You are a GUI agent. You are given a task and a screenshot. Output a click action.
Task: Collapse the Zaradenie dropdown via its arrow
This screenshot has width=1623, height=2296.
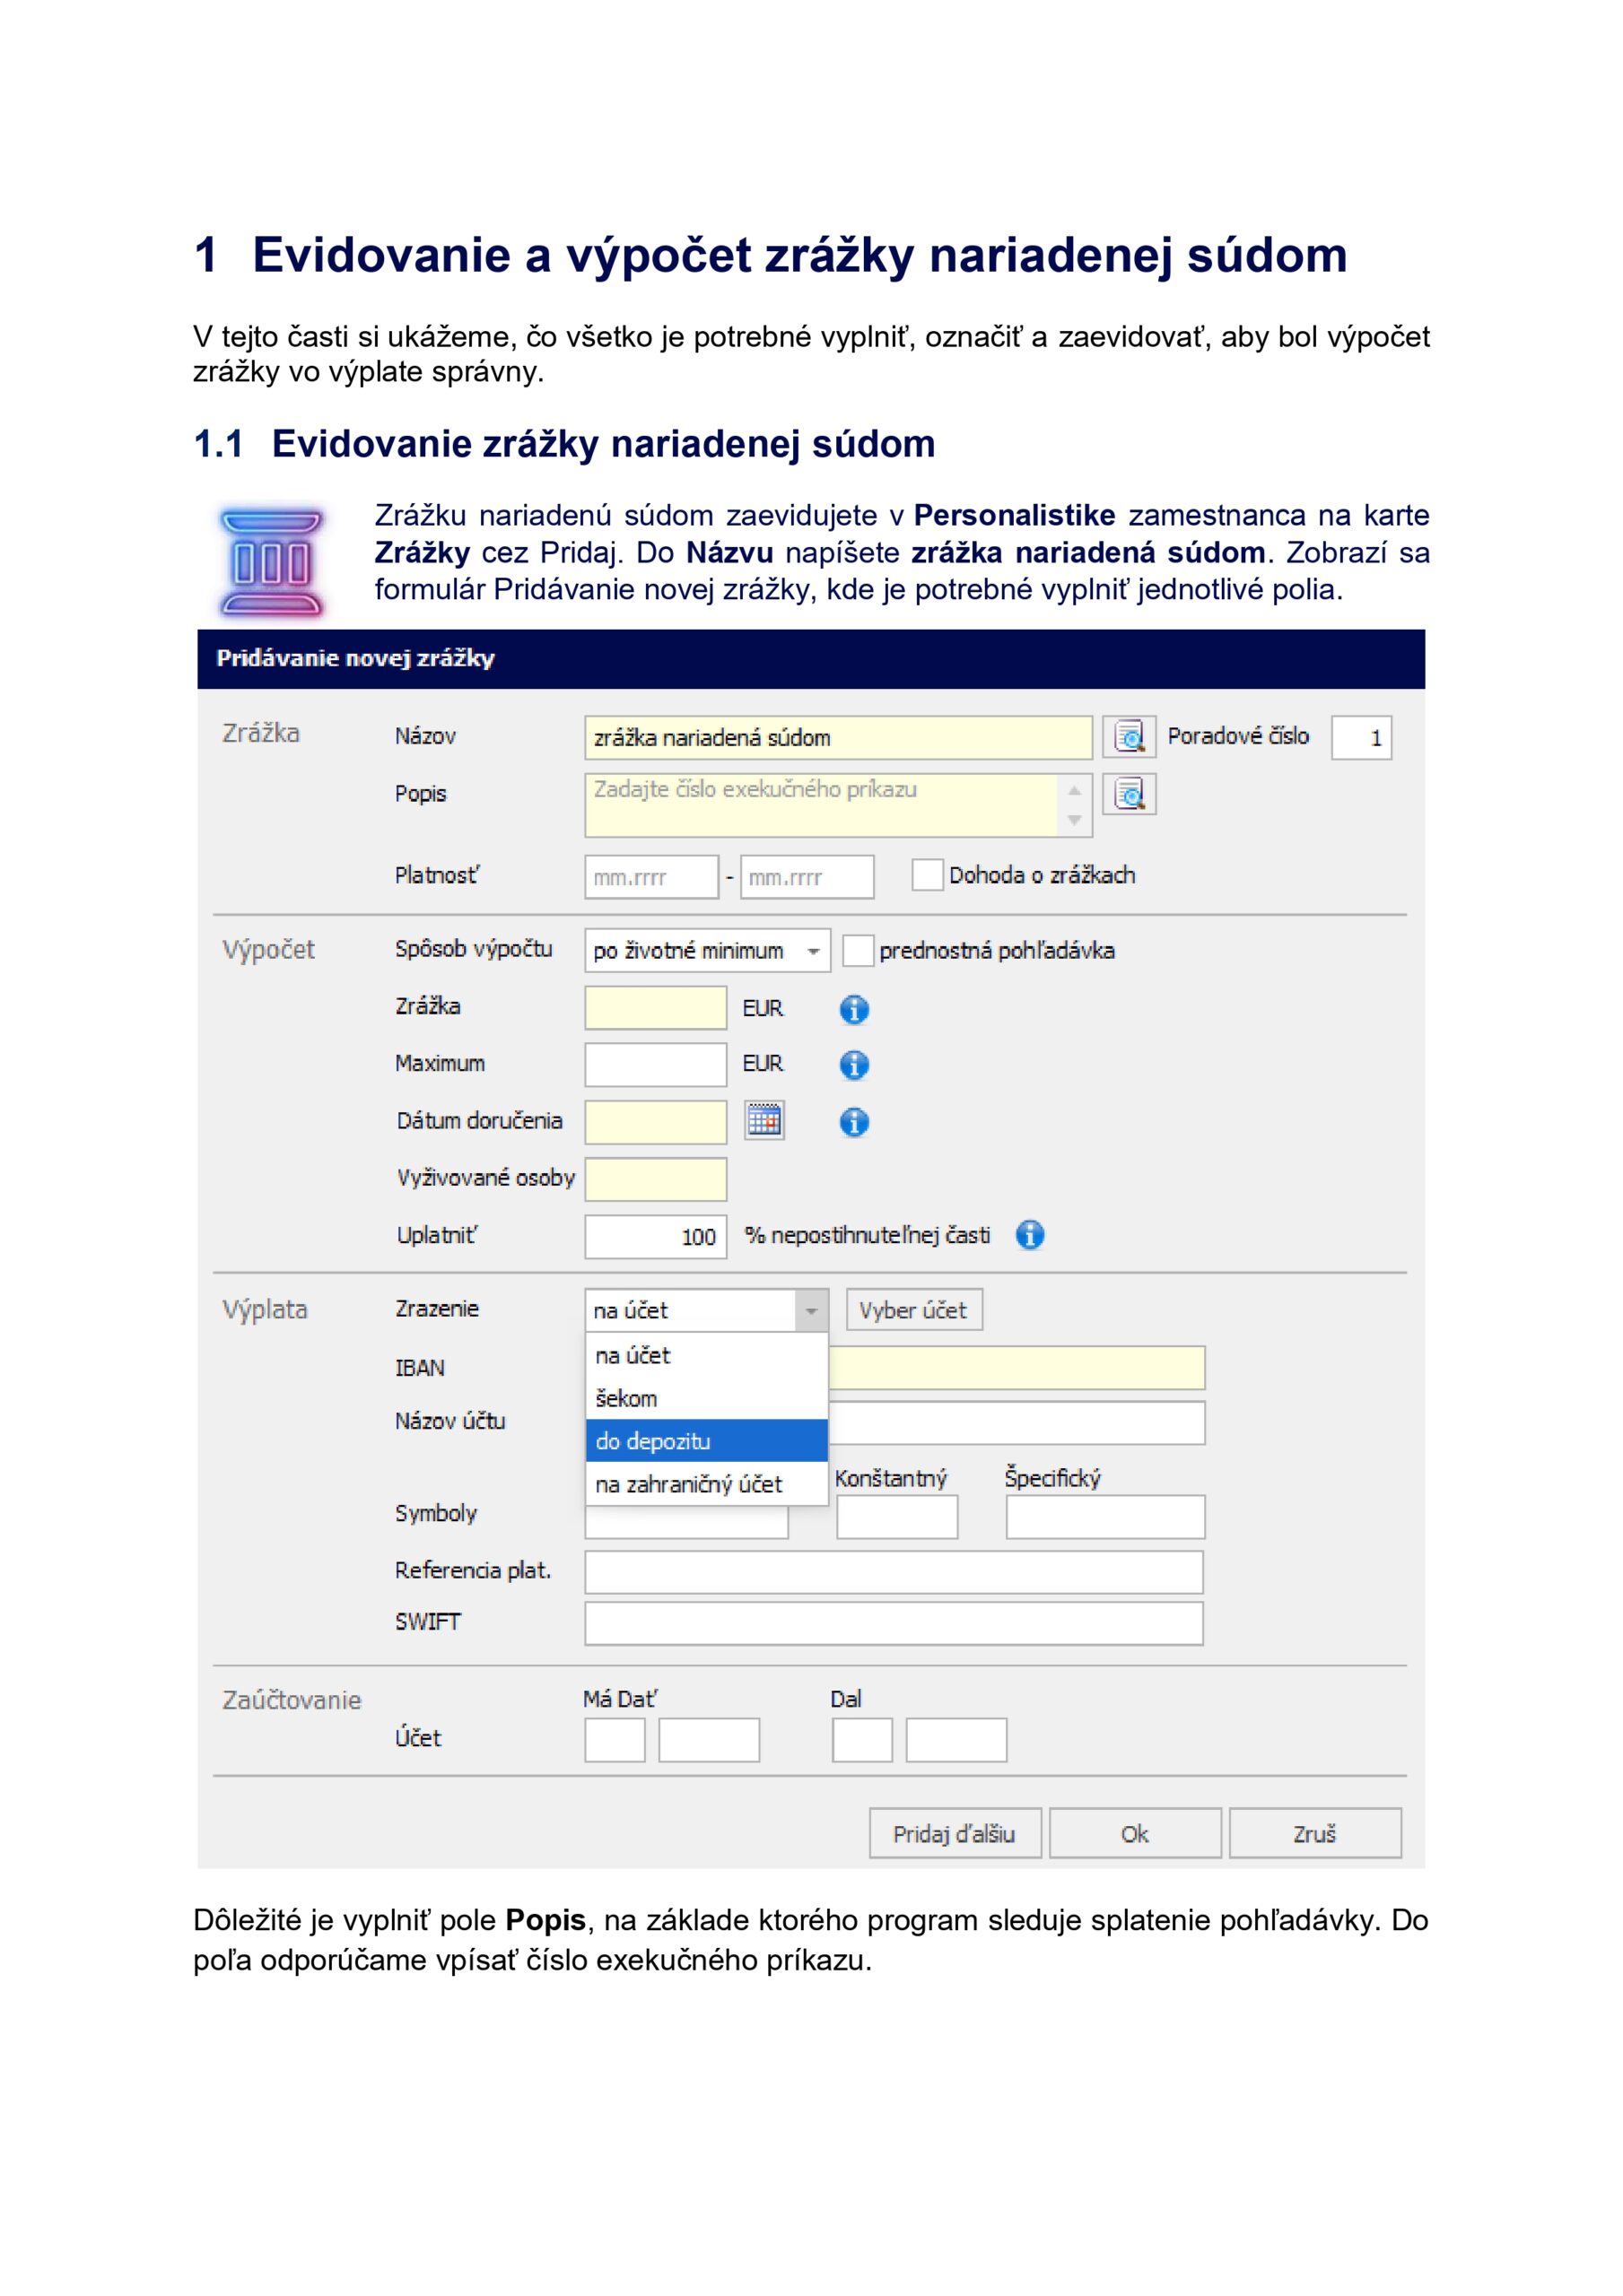810,1310
